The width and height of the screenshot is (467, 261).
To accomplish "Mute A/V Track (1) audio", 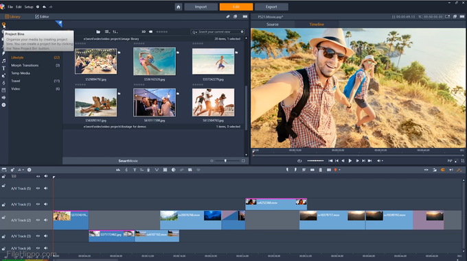I will point(45,204).
